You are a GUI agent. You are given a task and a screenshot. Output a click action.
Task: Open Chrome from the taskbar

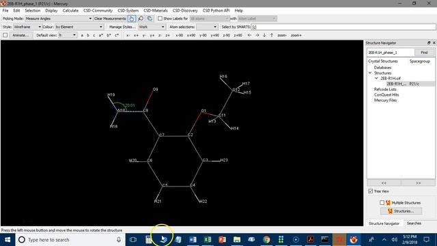point(266,240)
